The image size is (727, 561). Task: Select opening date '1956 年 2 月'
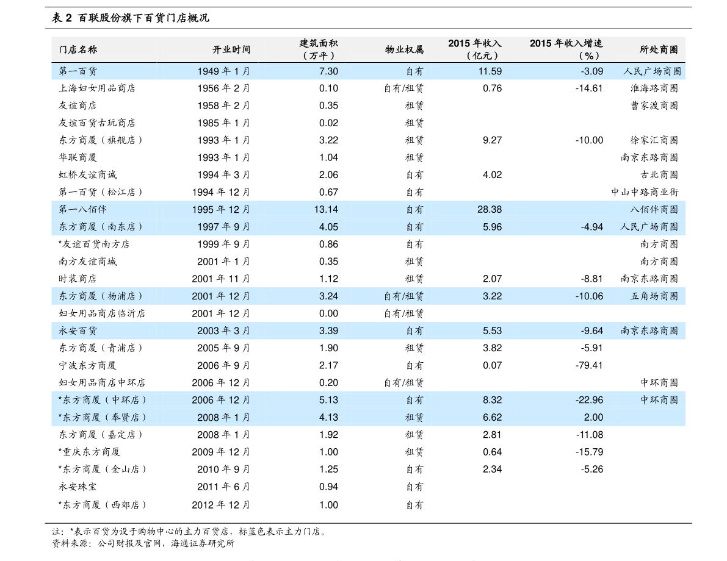point(223,88)
